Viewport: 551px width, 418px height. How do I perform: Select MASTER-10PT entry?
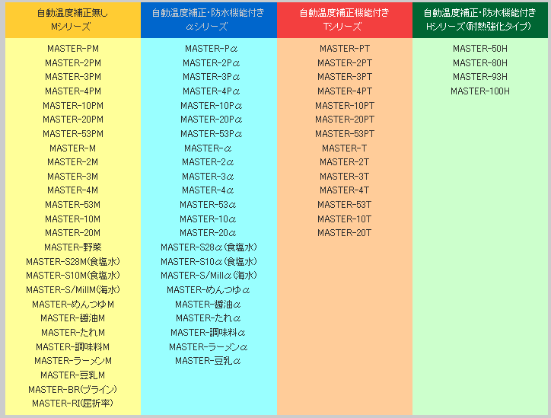click(345, 106)
